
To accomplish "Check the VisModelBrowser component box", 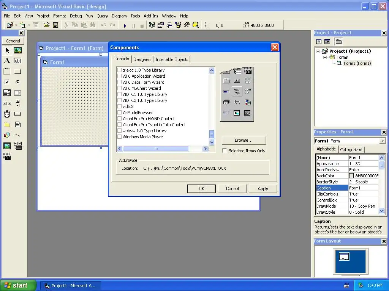I will pos(120,113).
